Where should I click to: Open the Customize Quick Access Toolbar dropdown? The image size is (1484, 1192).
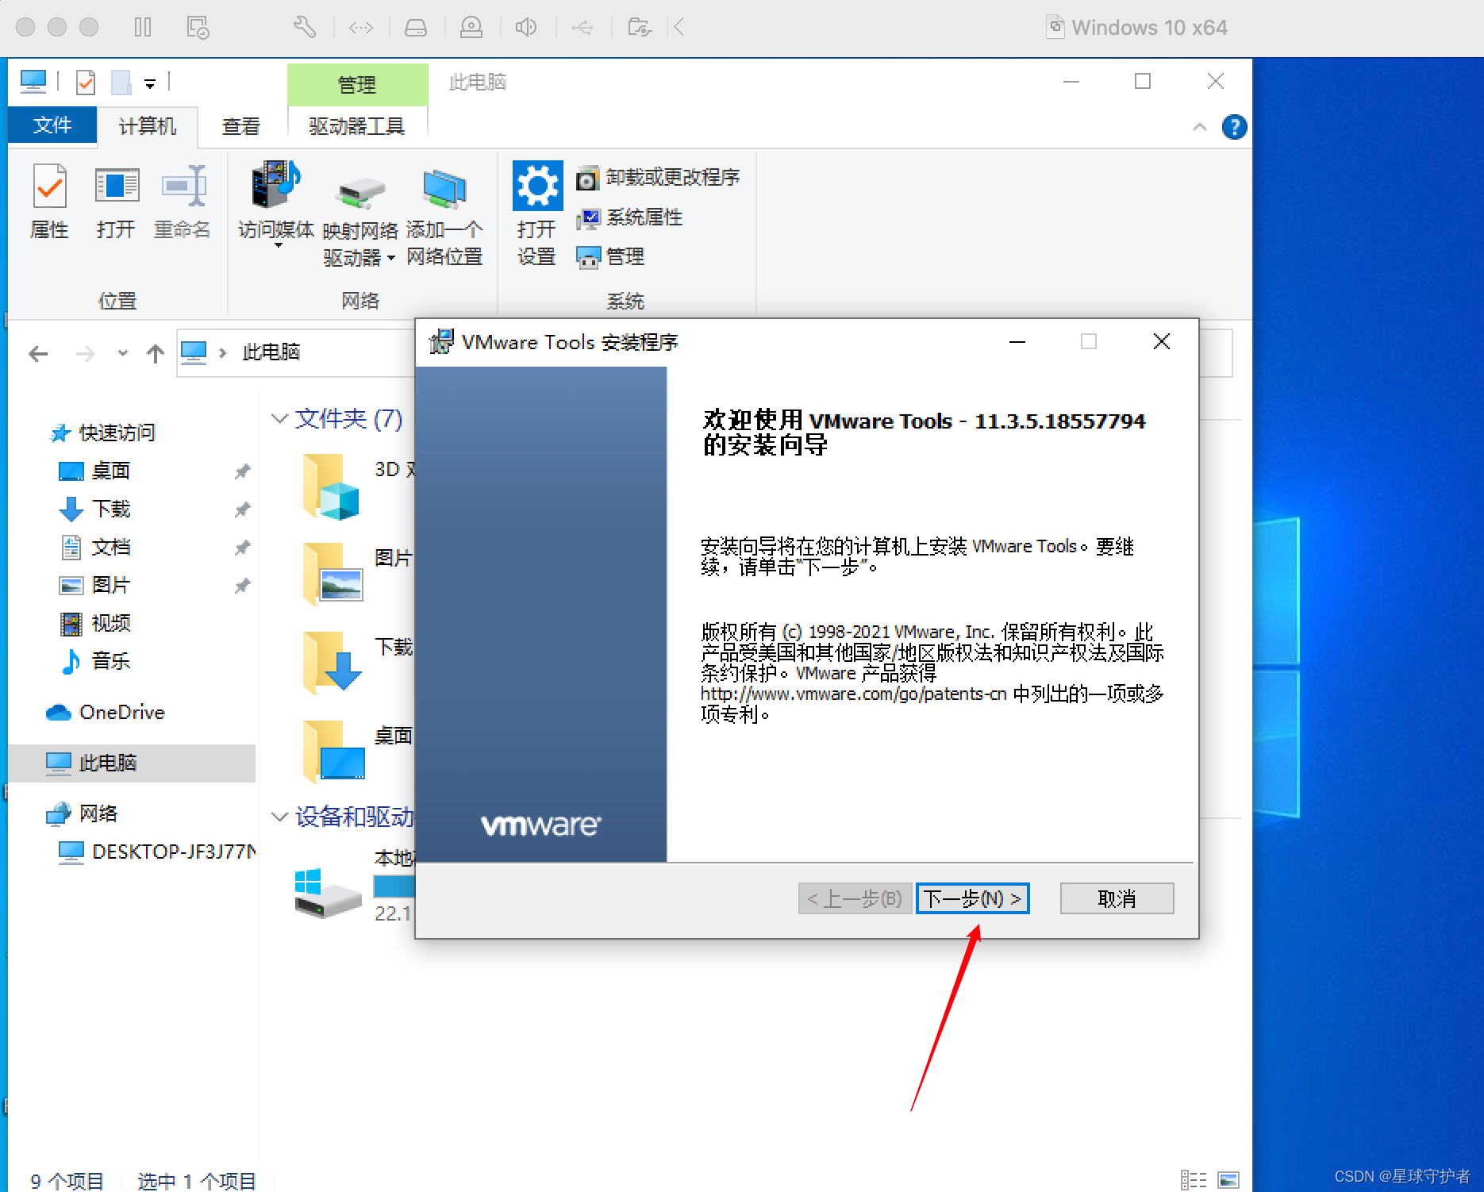click(x=150, y=83)
